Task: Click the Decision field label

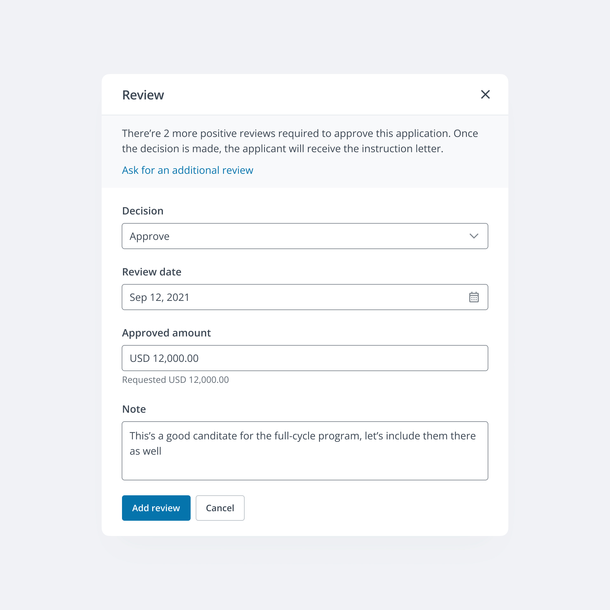Action: (143, 211)
